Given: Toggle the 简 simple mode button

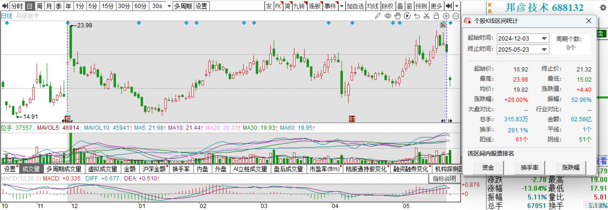Looking at the screenshot, I should pyautogui.click(x=287, y=6).
